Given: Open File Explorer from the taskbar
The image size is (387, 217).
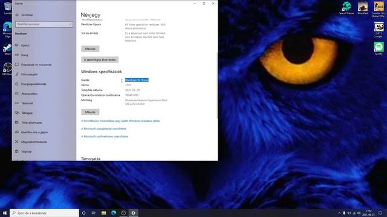Looking at the screenshot, I should (103, 213).
